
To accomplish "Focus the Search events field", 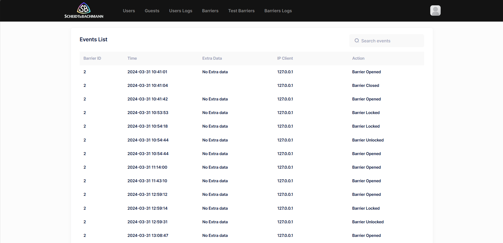I will tap(387, 41).
